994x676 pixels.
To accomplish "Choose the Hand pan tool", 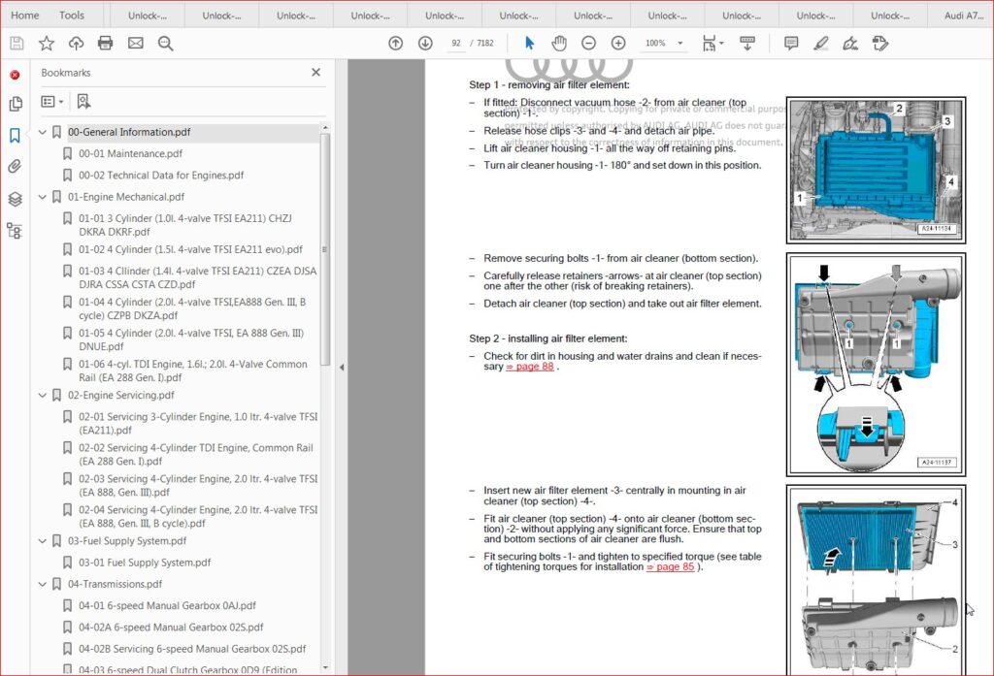I will (559, 43).
